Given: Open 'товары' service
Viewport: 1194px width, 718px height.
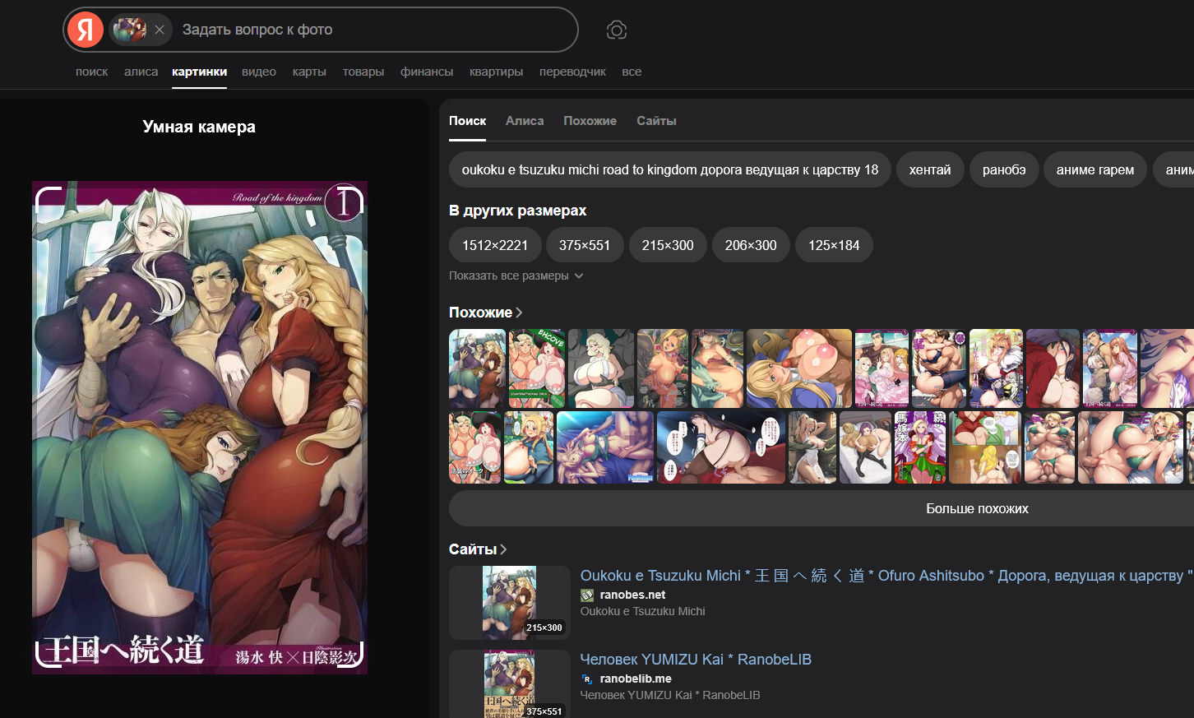Looking at the screenshot, I should [363, 72].
